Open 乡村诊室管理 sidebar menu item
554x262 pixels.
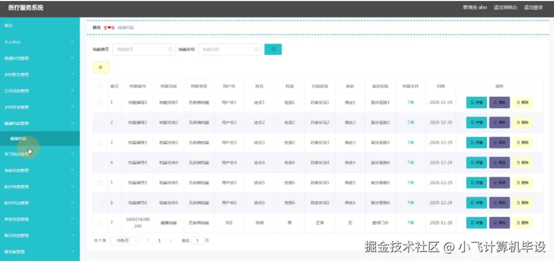tap(40, 107)
